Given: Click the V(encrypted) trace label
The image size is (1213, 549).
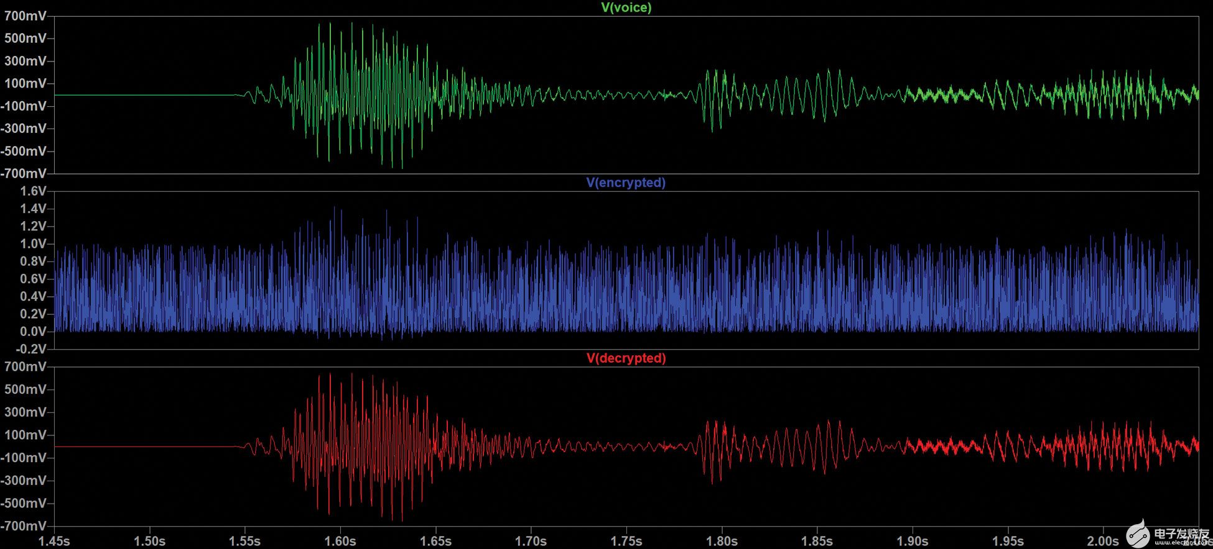Looking at the screenshot, I should click(x=626, y=183).
